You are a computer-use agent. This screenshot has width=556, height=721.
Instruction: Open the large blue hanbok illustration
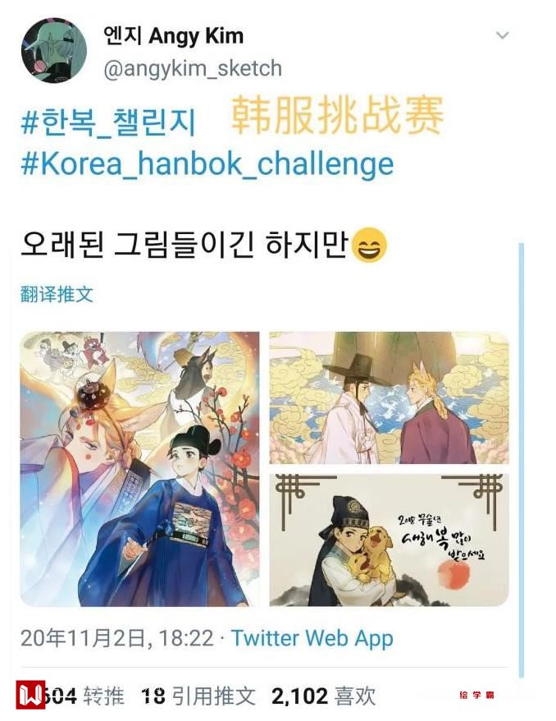pos(140,469)
